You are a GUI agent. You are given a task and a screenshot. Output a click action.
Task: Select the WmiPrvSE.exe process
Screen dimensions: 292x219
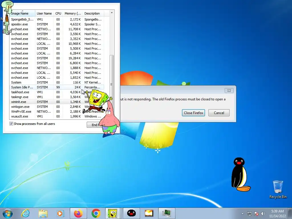pyautogui.click(x=57, y=111)
